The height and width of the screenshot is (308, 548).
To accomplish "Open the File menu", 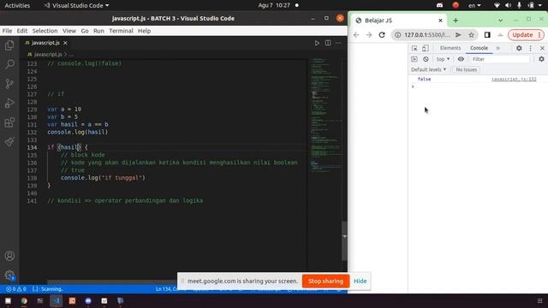I will coord(7,31).
